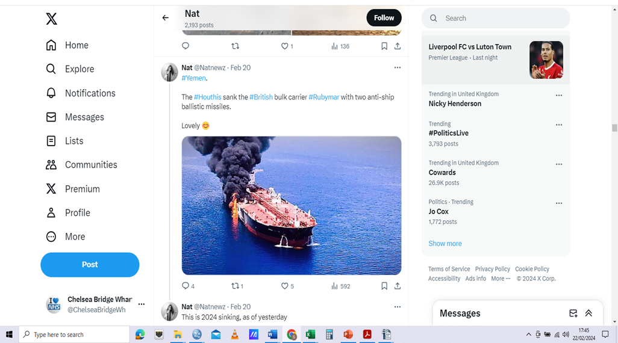The height and width of the screenshot is (343, 618).
Task: Share the burning ship post
Action: click(398, 286)
